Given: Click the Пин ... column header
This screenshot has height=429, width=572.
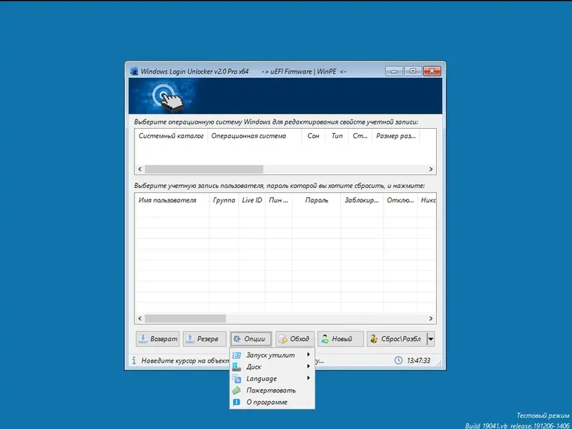Looking at the screenshot, I should pyautogui.click(x=279, y=200).
